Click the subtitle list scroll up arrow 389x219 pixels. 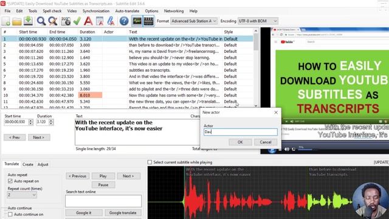(x=256, y=31)
